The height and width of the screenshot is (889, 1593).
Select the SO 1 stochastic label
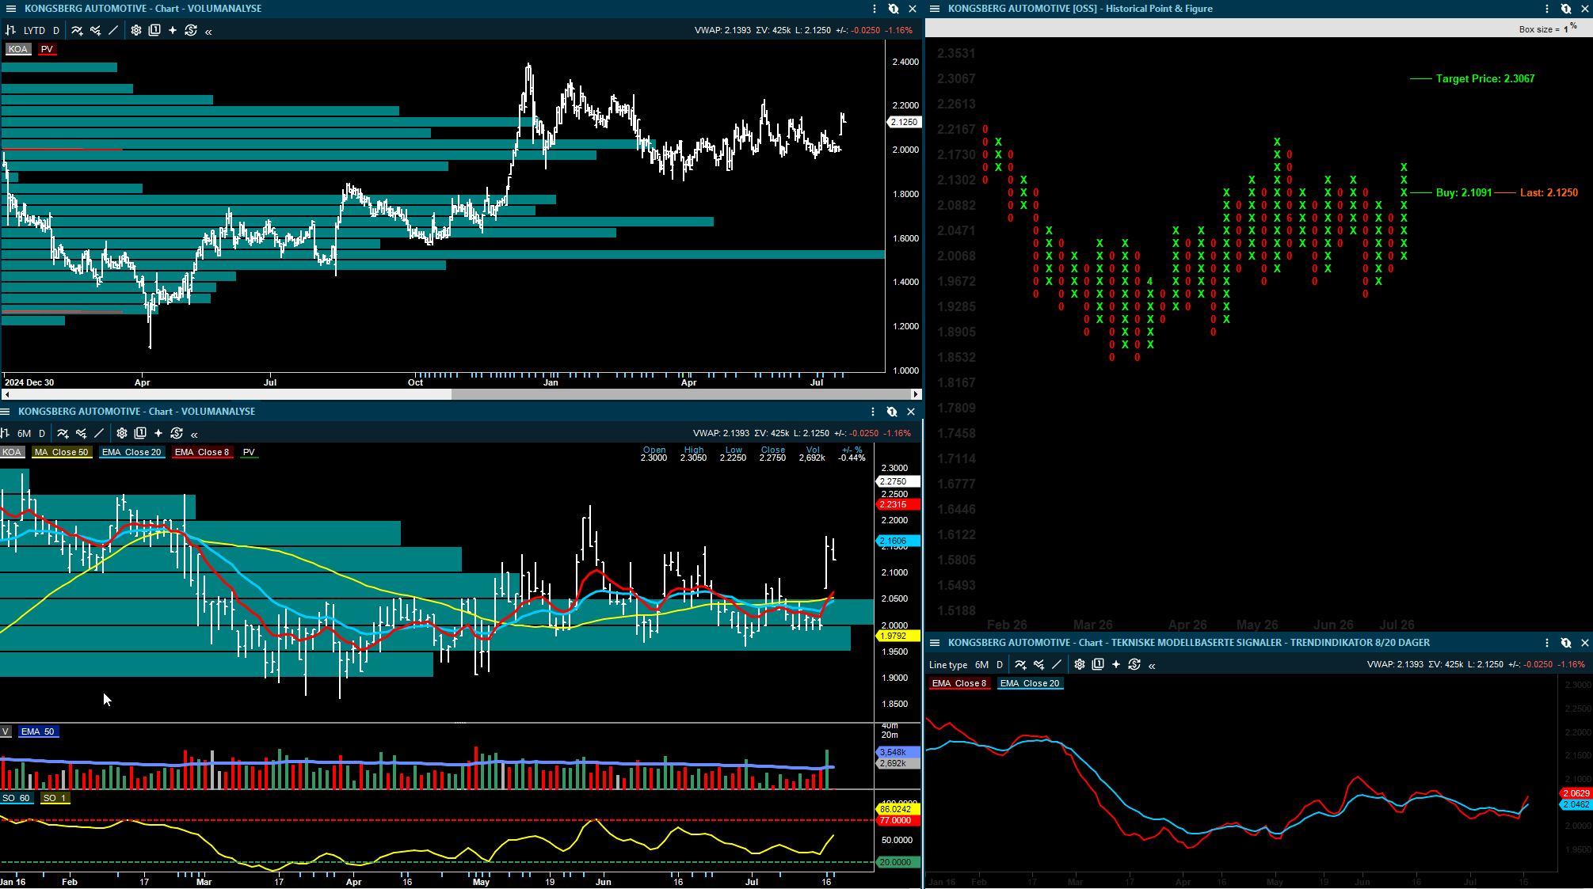click(55, 798)
